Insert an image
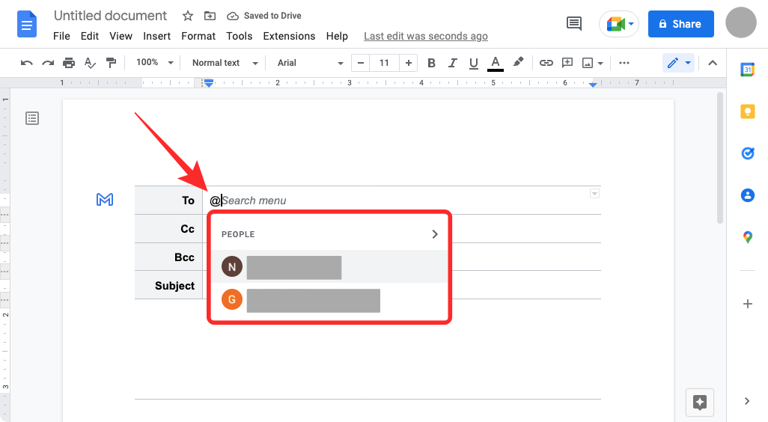The width and height of the screenshot is (768, 422). pyautogui.click(x=588, y=63)
